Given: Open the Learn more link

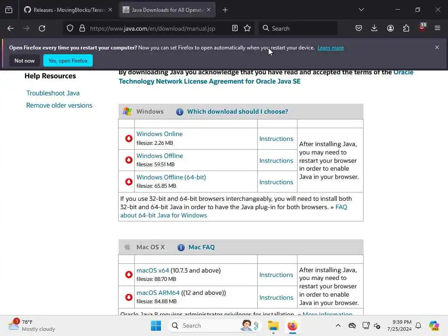Looking at the screenshot, I should pos(331,48).
